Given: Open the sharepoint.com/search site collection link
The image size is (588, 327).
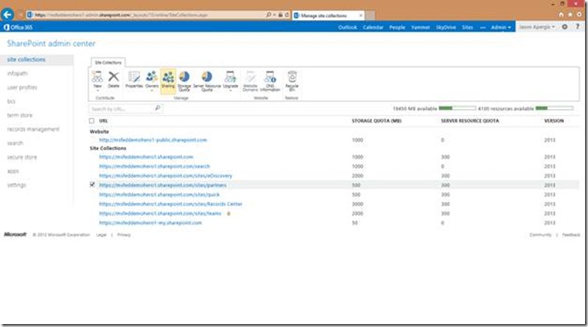Looking at the screenshot, I should 154,166.
